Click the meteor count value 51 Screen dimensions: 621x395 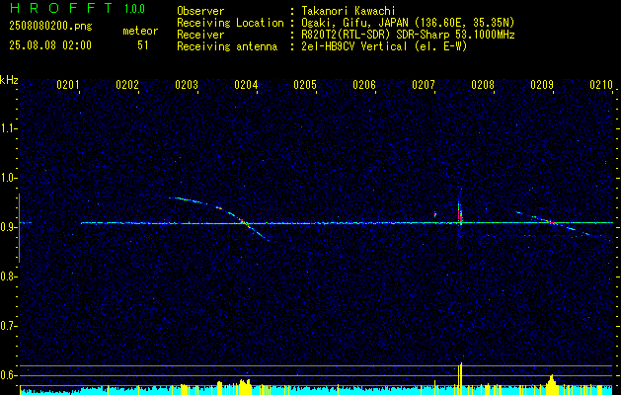coord(142,45)
